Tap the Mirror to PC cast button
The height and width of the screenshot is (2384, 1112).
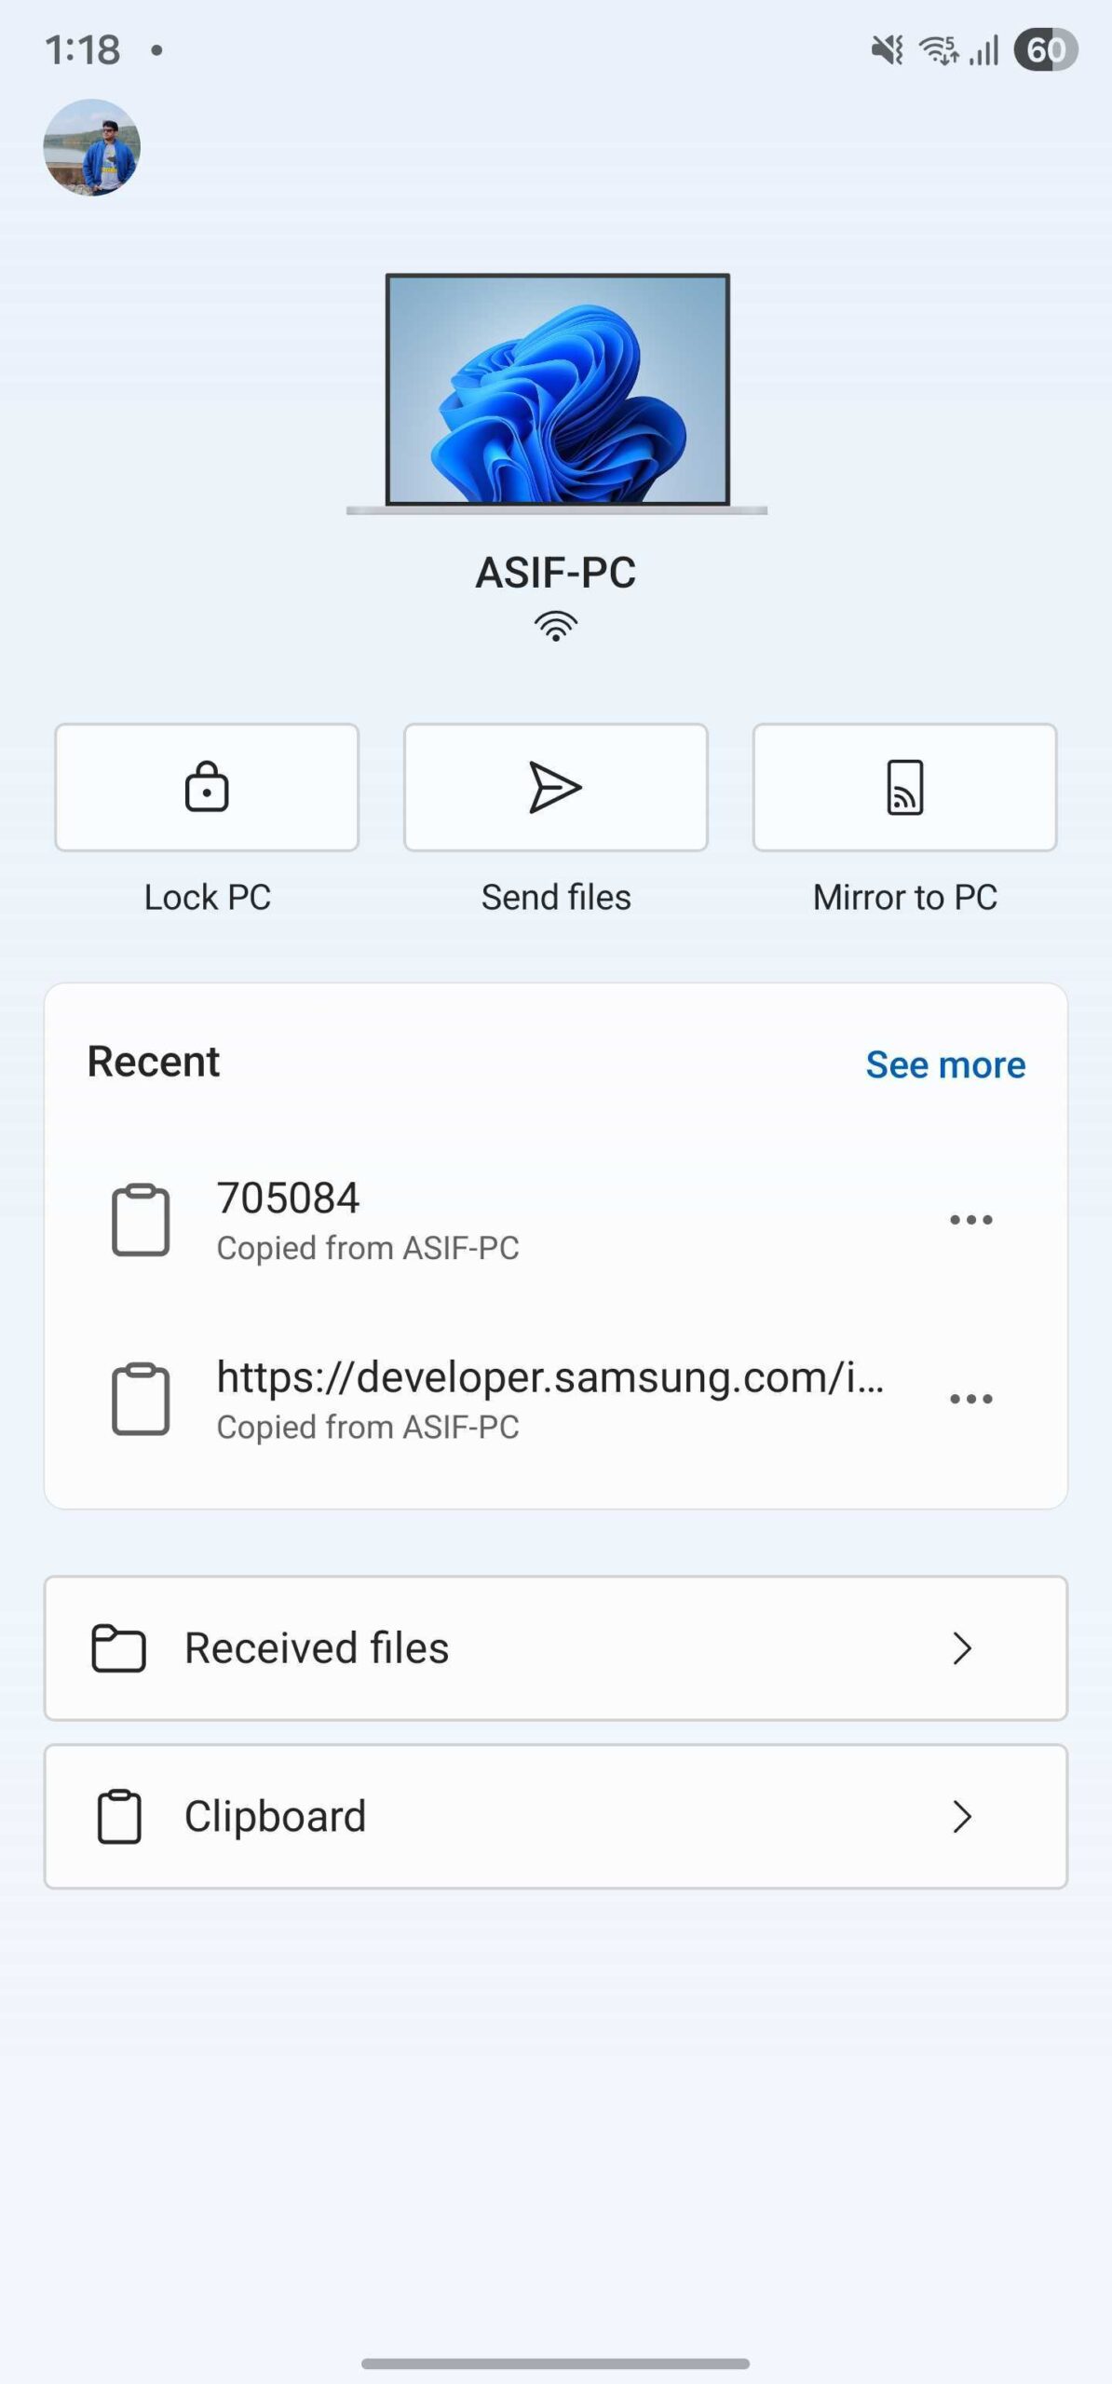tap(905, 787)
